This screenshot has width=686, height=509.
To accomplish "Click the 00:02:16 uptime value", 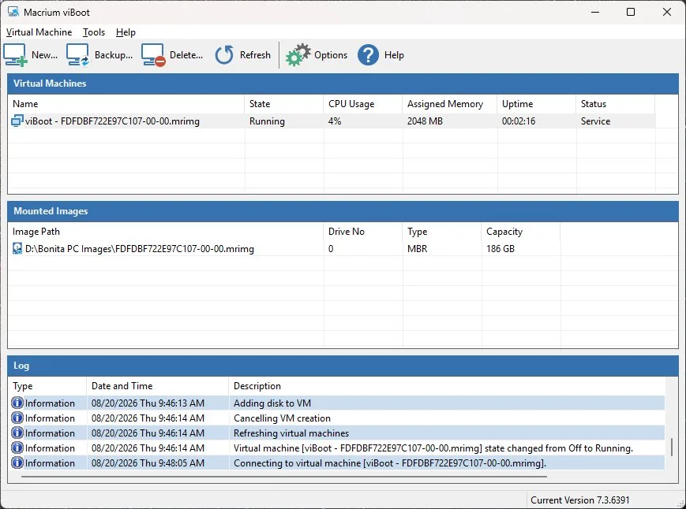I will [519, 121].
